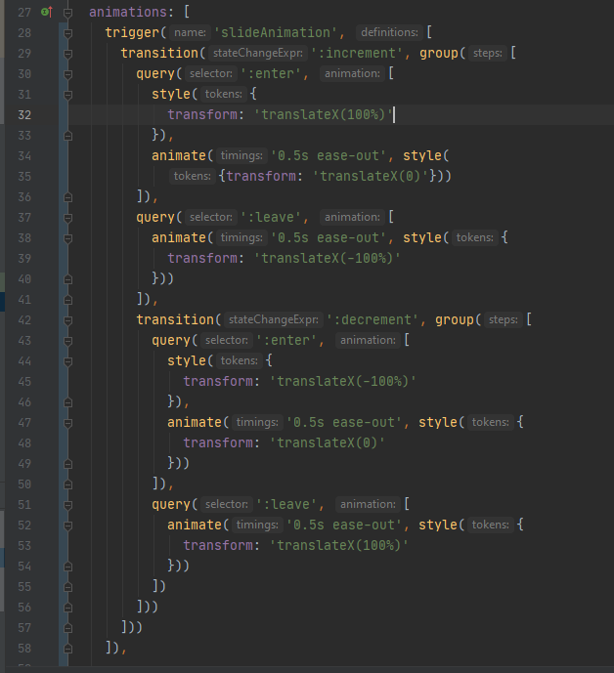Click line number 32 in the gutter
The height and width of the screenshot is (673, 614).
[x=24, y=115]
